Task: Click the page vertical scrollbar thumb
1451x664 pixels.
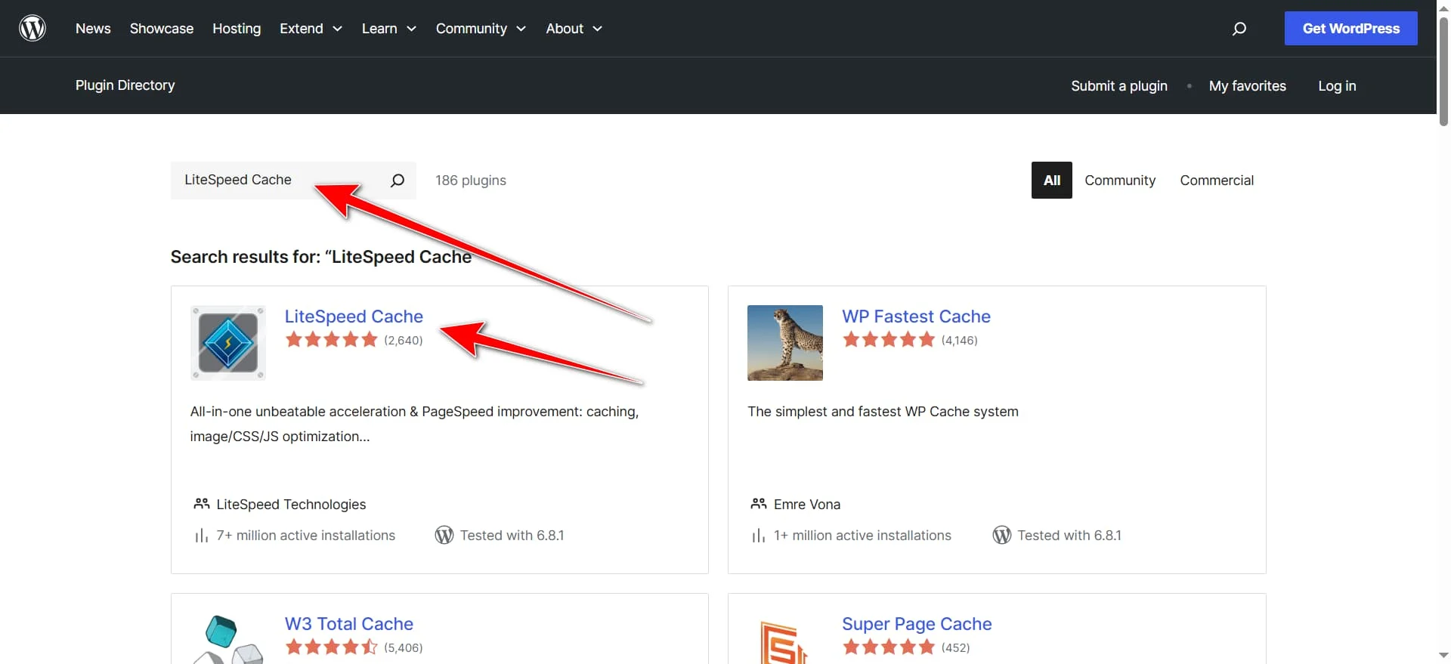Action: tap(1443, 72)
